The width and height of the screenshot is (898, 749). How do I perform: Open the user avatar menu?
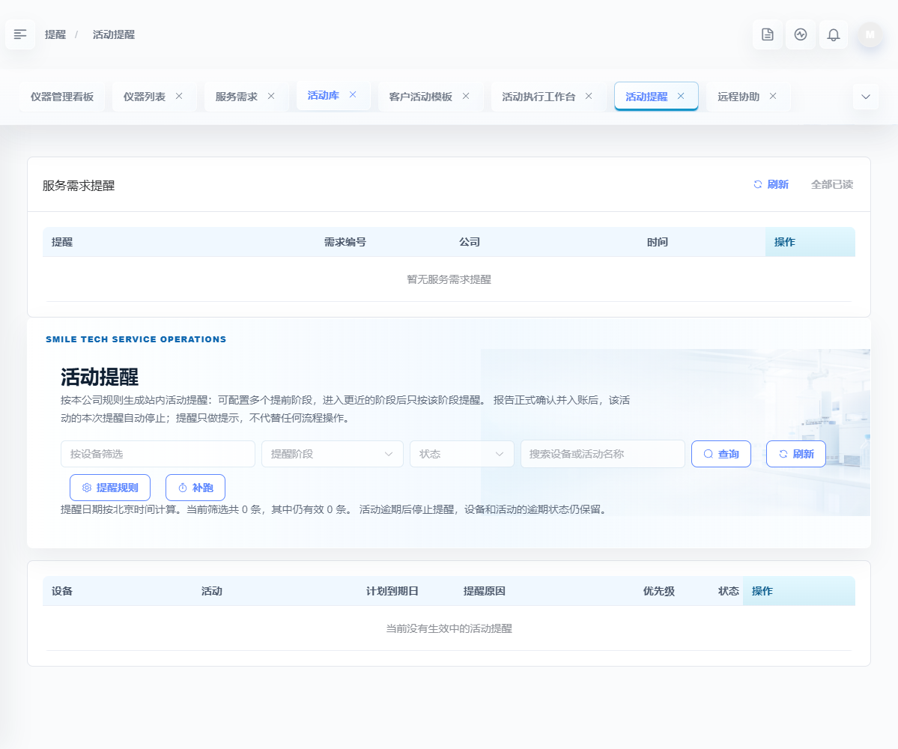point(870,34)
